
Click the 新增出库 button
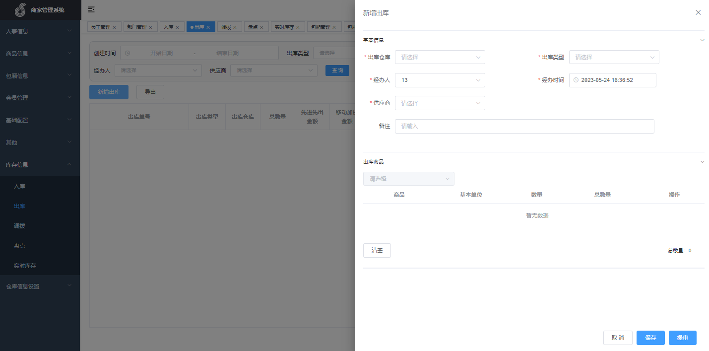109,92
